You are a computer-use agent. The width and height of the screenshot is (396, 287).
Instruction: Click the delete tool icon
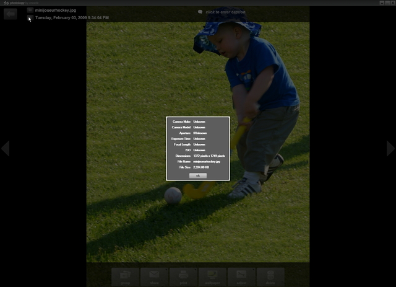(270, 276)
